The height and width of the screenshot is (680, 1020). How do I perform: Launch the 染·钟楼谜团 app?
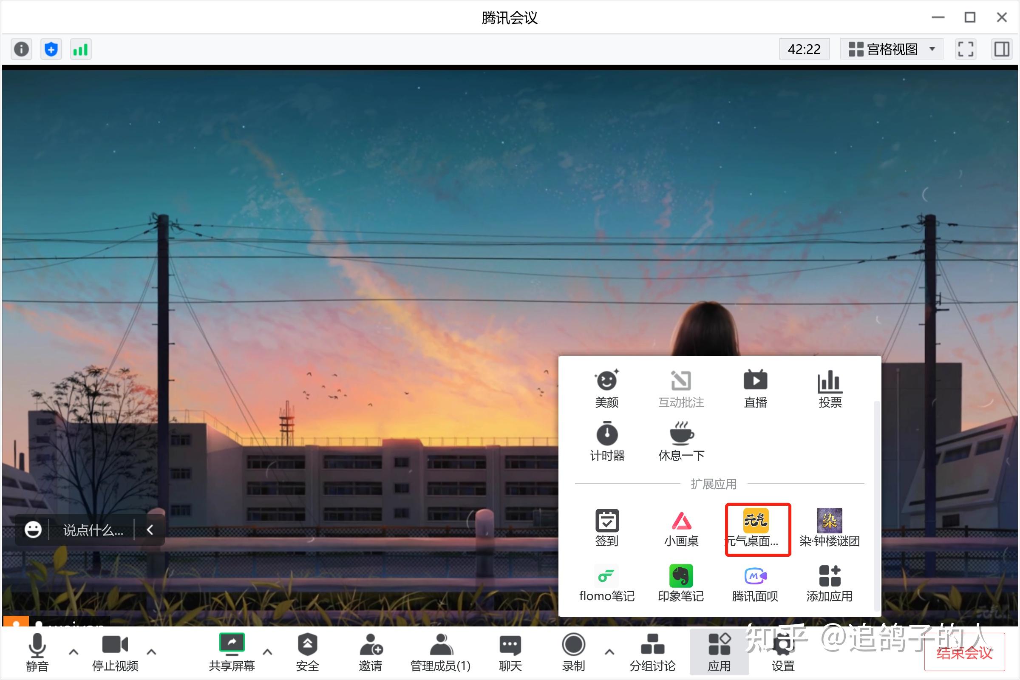coord(830,528)
